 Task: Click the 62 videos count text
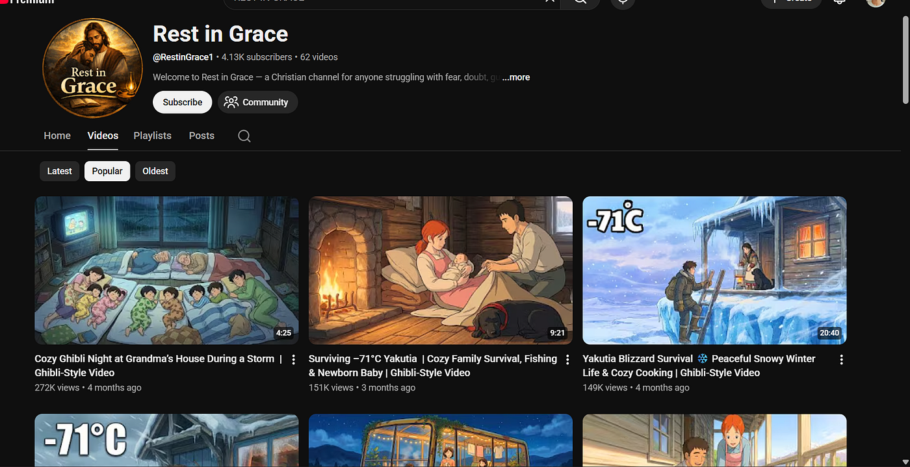tap(319, 57)
